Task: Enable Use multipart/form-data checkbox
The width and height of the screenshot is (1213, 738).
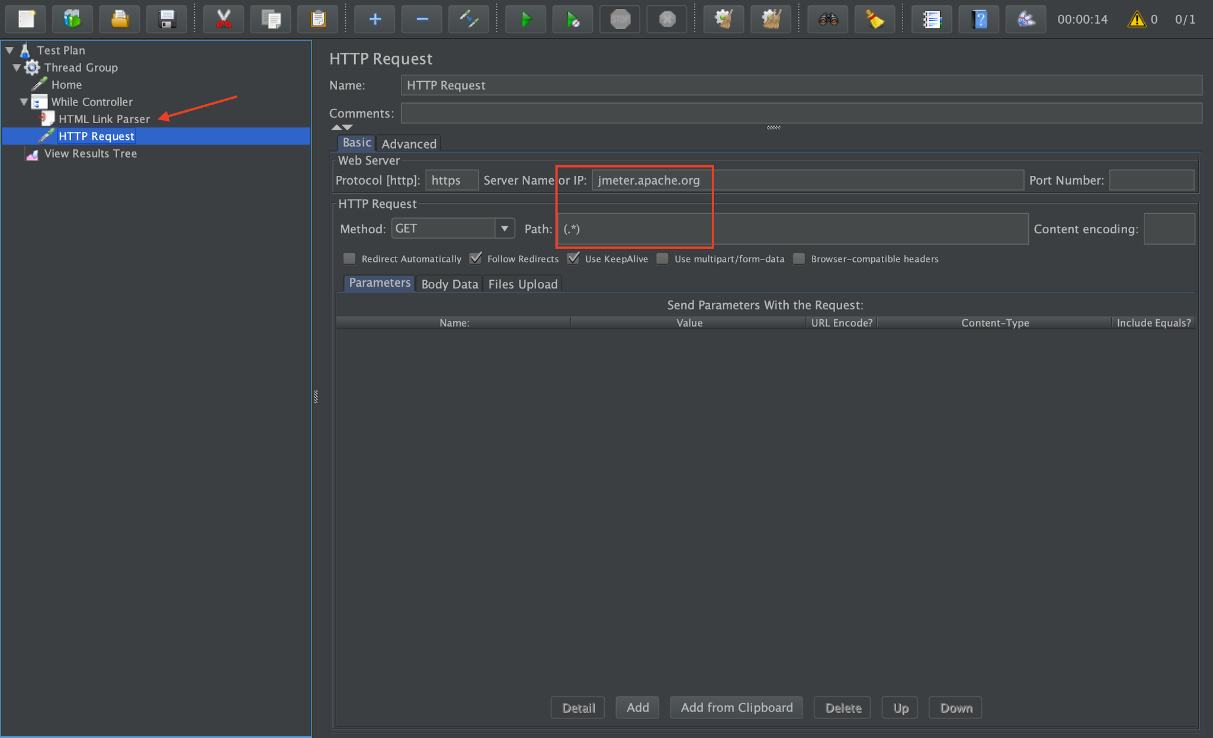Action: [x=663, y=259]
